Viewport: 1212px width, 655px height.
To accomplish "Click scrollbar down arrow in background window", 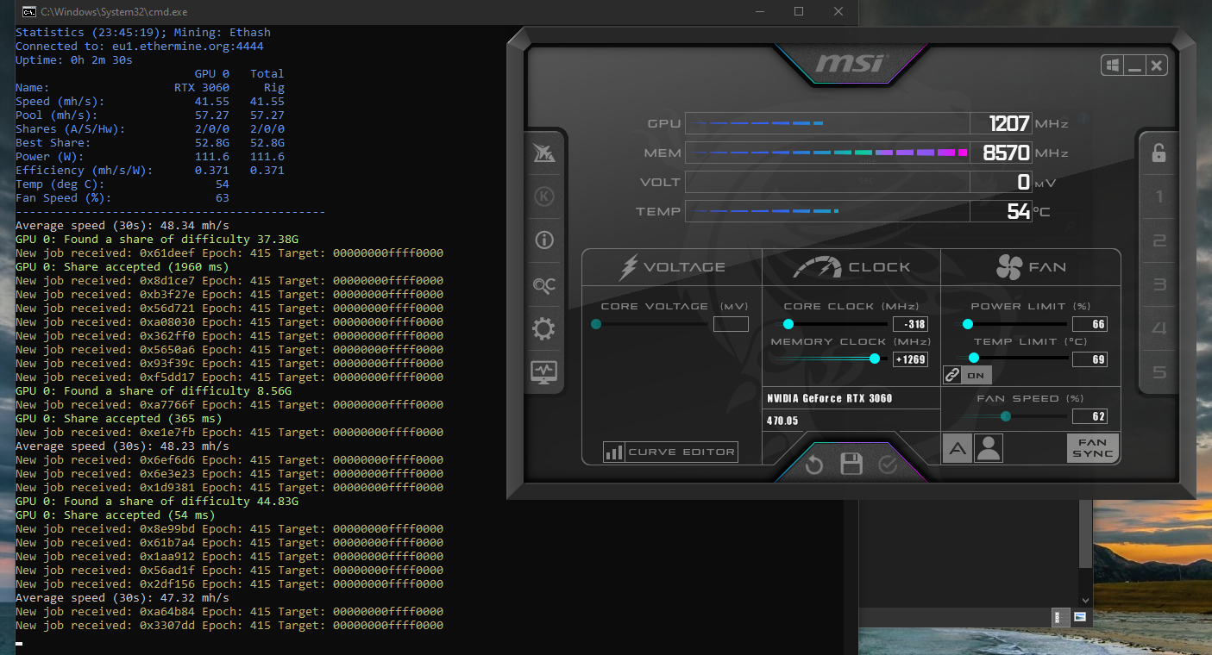I will coord(1086,600).
